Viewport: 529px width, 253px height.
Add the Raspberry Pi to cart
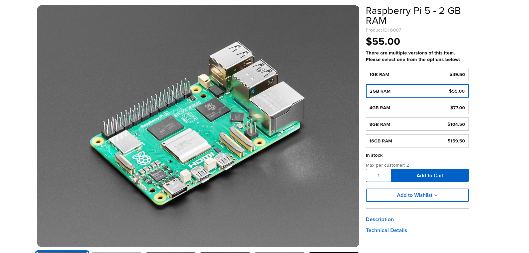tap(430, 175)
